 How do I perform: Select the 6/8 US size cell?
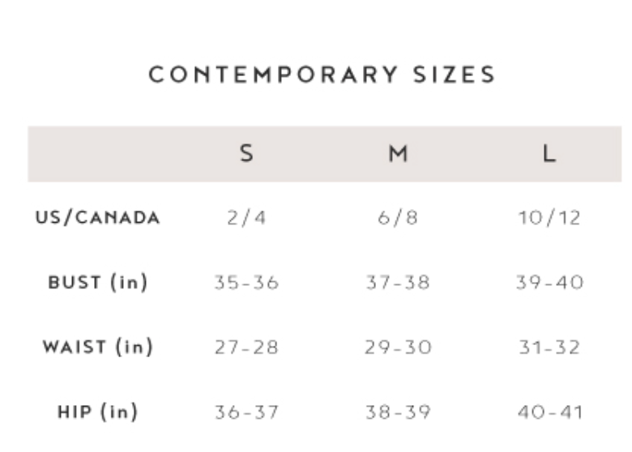coord(398,218)
